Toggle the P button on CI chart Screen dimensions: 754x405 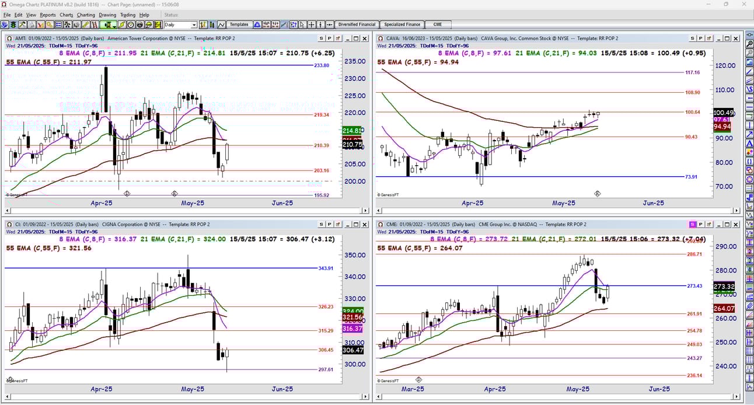coord(329,224)
